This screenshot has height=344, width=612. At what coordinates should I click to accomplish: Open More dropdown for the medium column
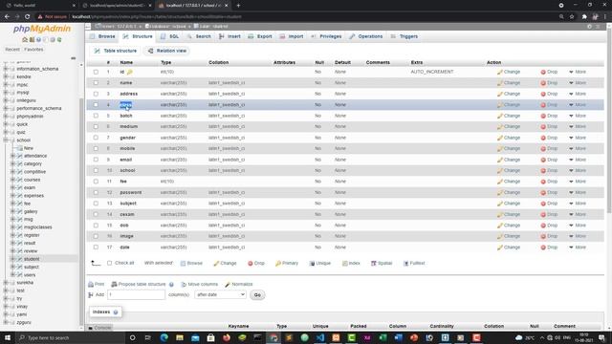(578, 127)
